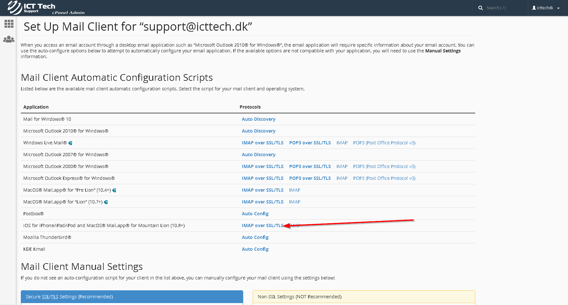The width and height of the screenshot is (568, 305).
Task: Open Auto Config for Mozilla Thunderbird
Action: coord(255,237)
